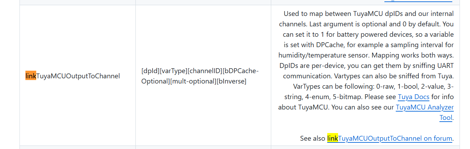Click the [channelID] argument text

[x=205, y=71]
